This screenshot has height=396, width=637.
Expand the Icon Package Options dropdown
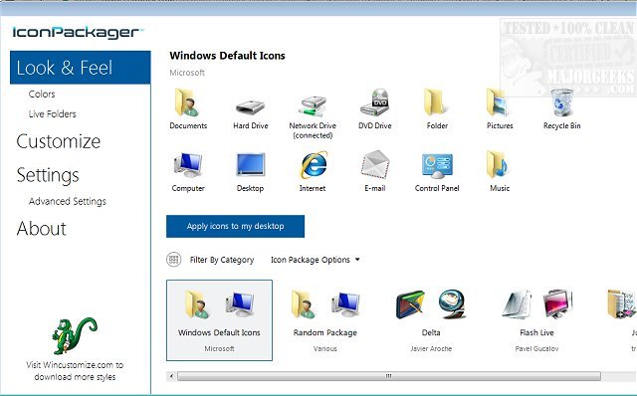pos(316,260)
